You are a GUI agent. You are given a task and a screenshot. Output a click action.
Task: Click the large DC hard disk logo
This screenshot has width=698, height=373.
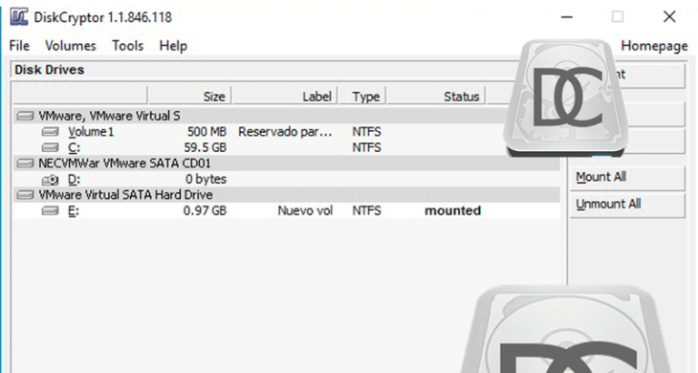click(x=566, y=98)
